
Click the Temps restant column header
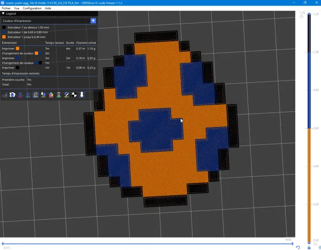pos(55,43)
